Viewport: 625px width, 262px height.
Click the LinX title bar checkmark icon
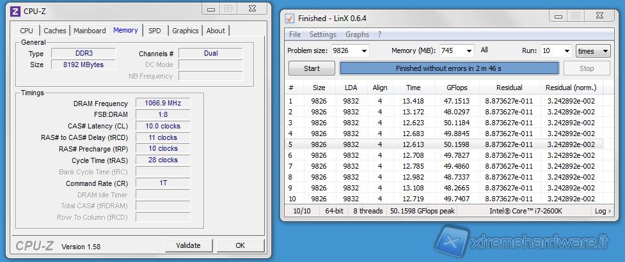(x=290, y=18)
